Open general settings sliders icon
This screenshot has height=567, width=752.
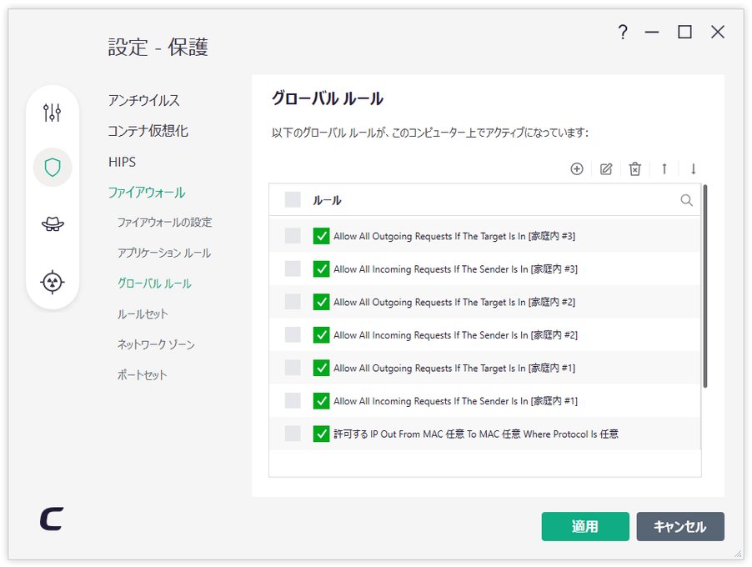52,113
